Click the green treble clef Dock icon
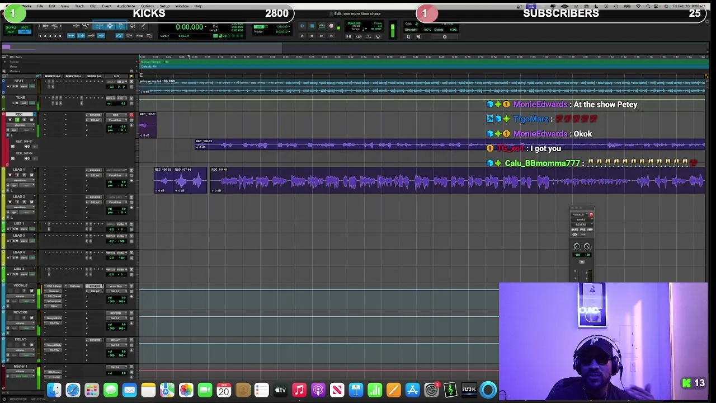 [450, 390]
